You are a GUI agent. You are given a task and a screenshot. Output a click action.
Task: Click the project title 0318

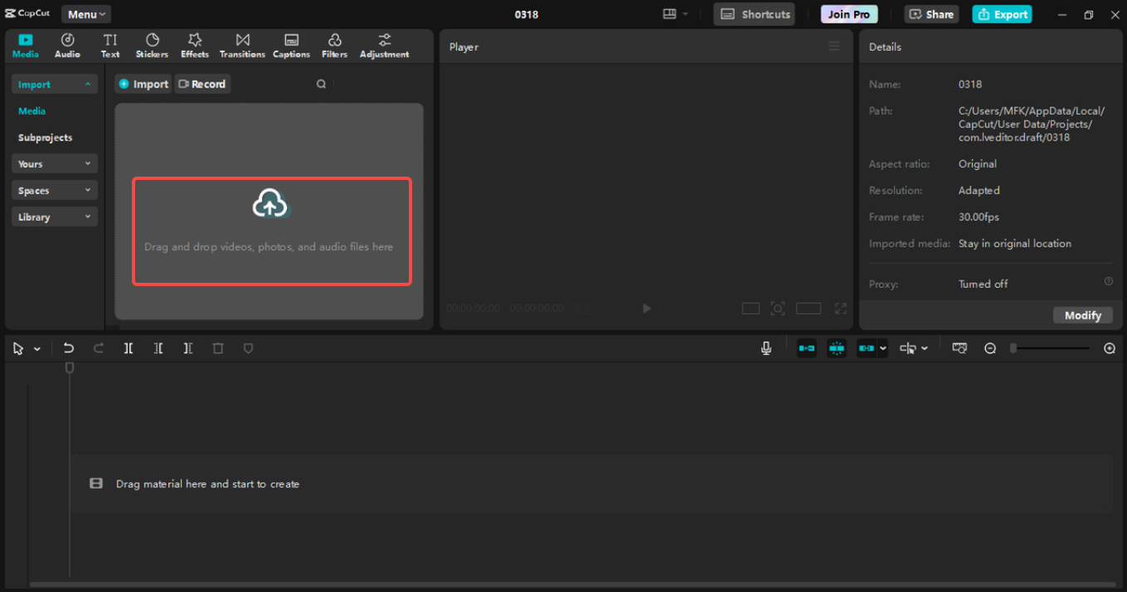(x=527, y=15)
